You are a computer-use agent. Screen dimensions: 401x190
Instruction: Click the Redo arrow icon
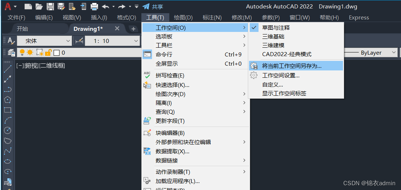coord(122,6)
